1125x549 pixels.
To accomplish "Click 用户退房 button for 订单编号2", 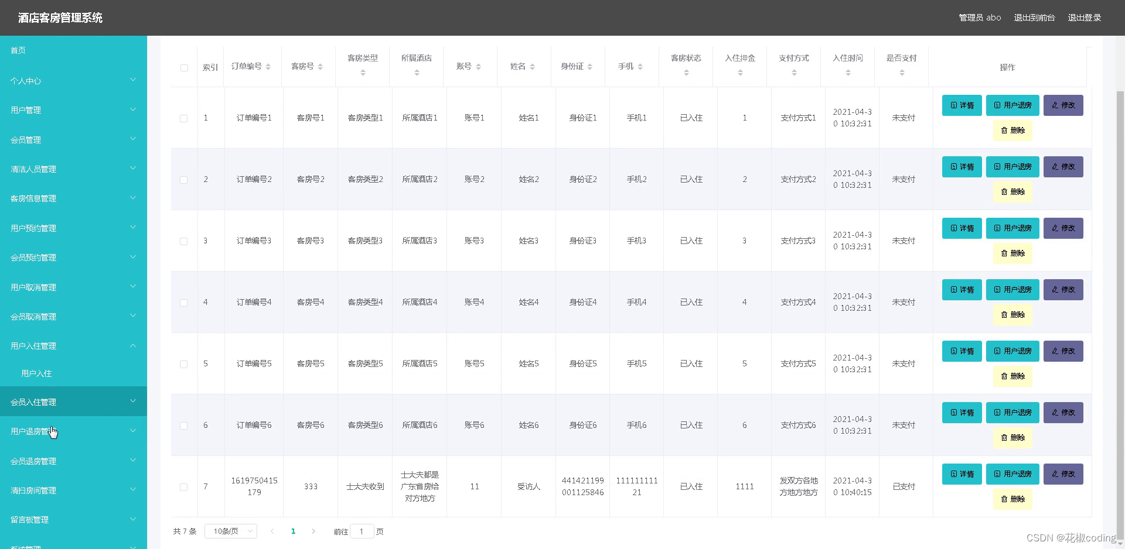I will [x=1012, y=167].
